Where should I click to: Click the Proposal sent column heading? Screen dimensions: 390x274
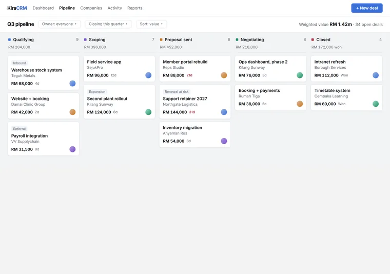(x=179, y=40)
